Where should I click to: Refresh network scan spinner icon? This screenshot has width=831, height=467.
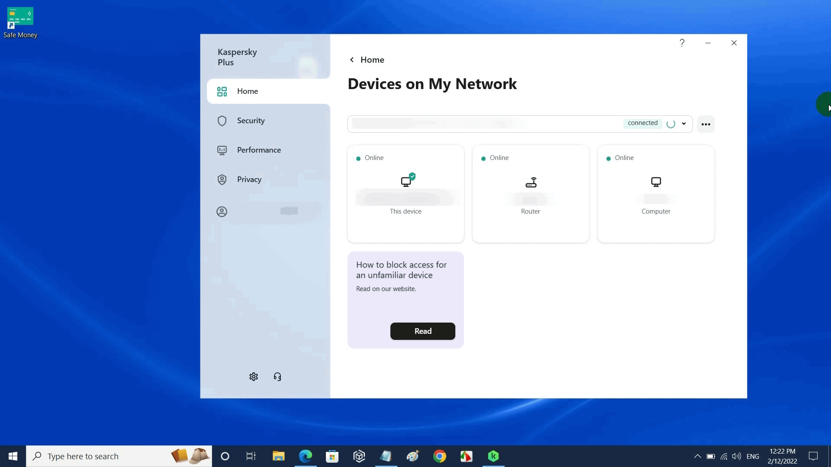pos(671,124)
